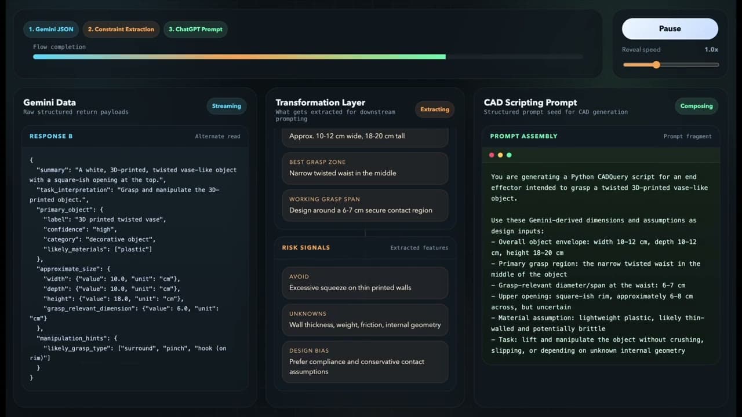Click the 'RISK SIGNALS' section heading
The height and width of the screenshot is (417, 742).
pos(306,247)
